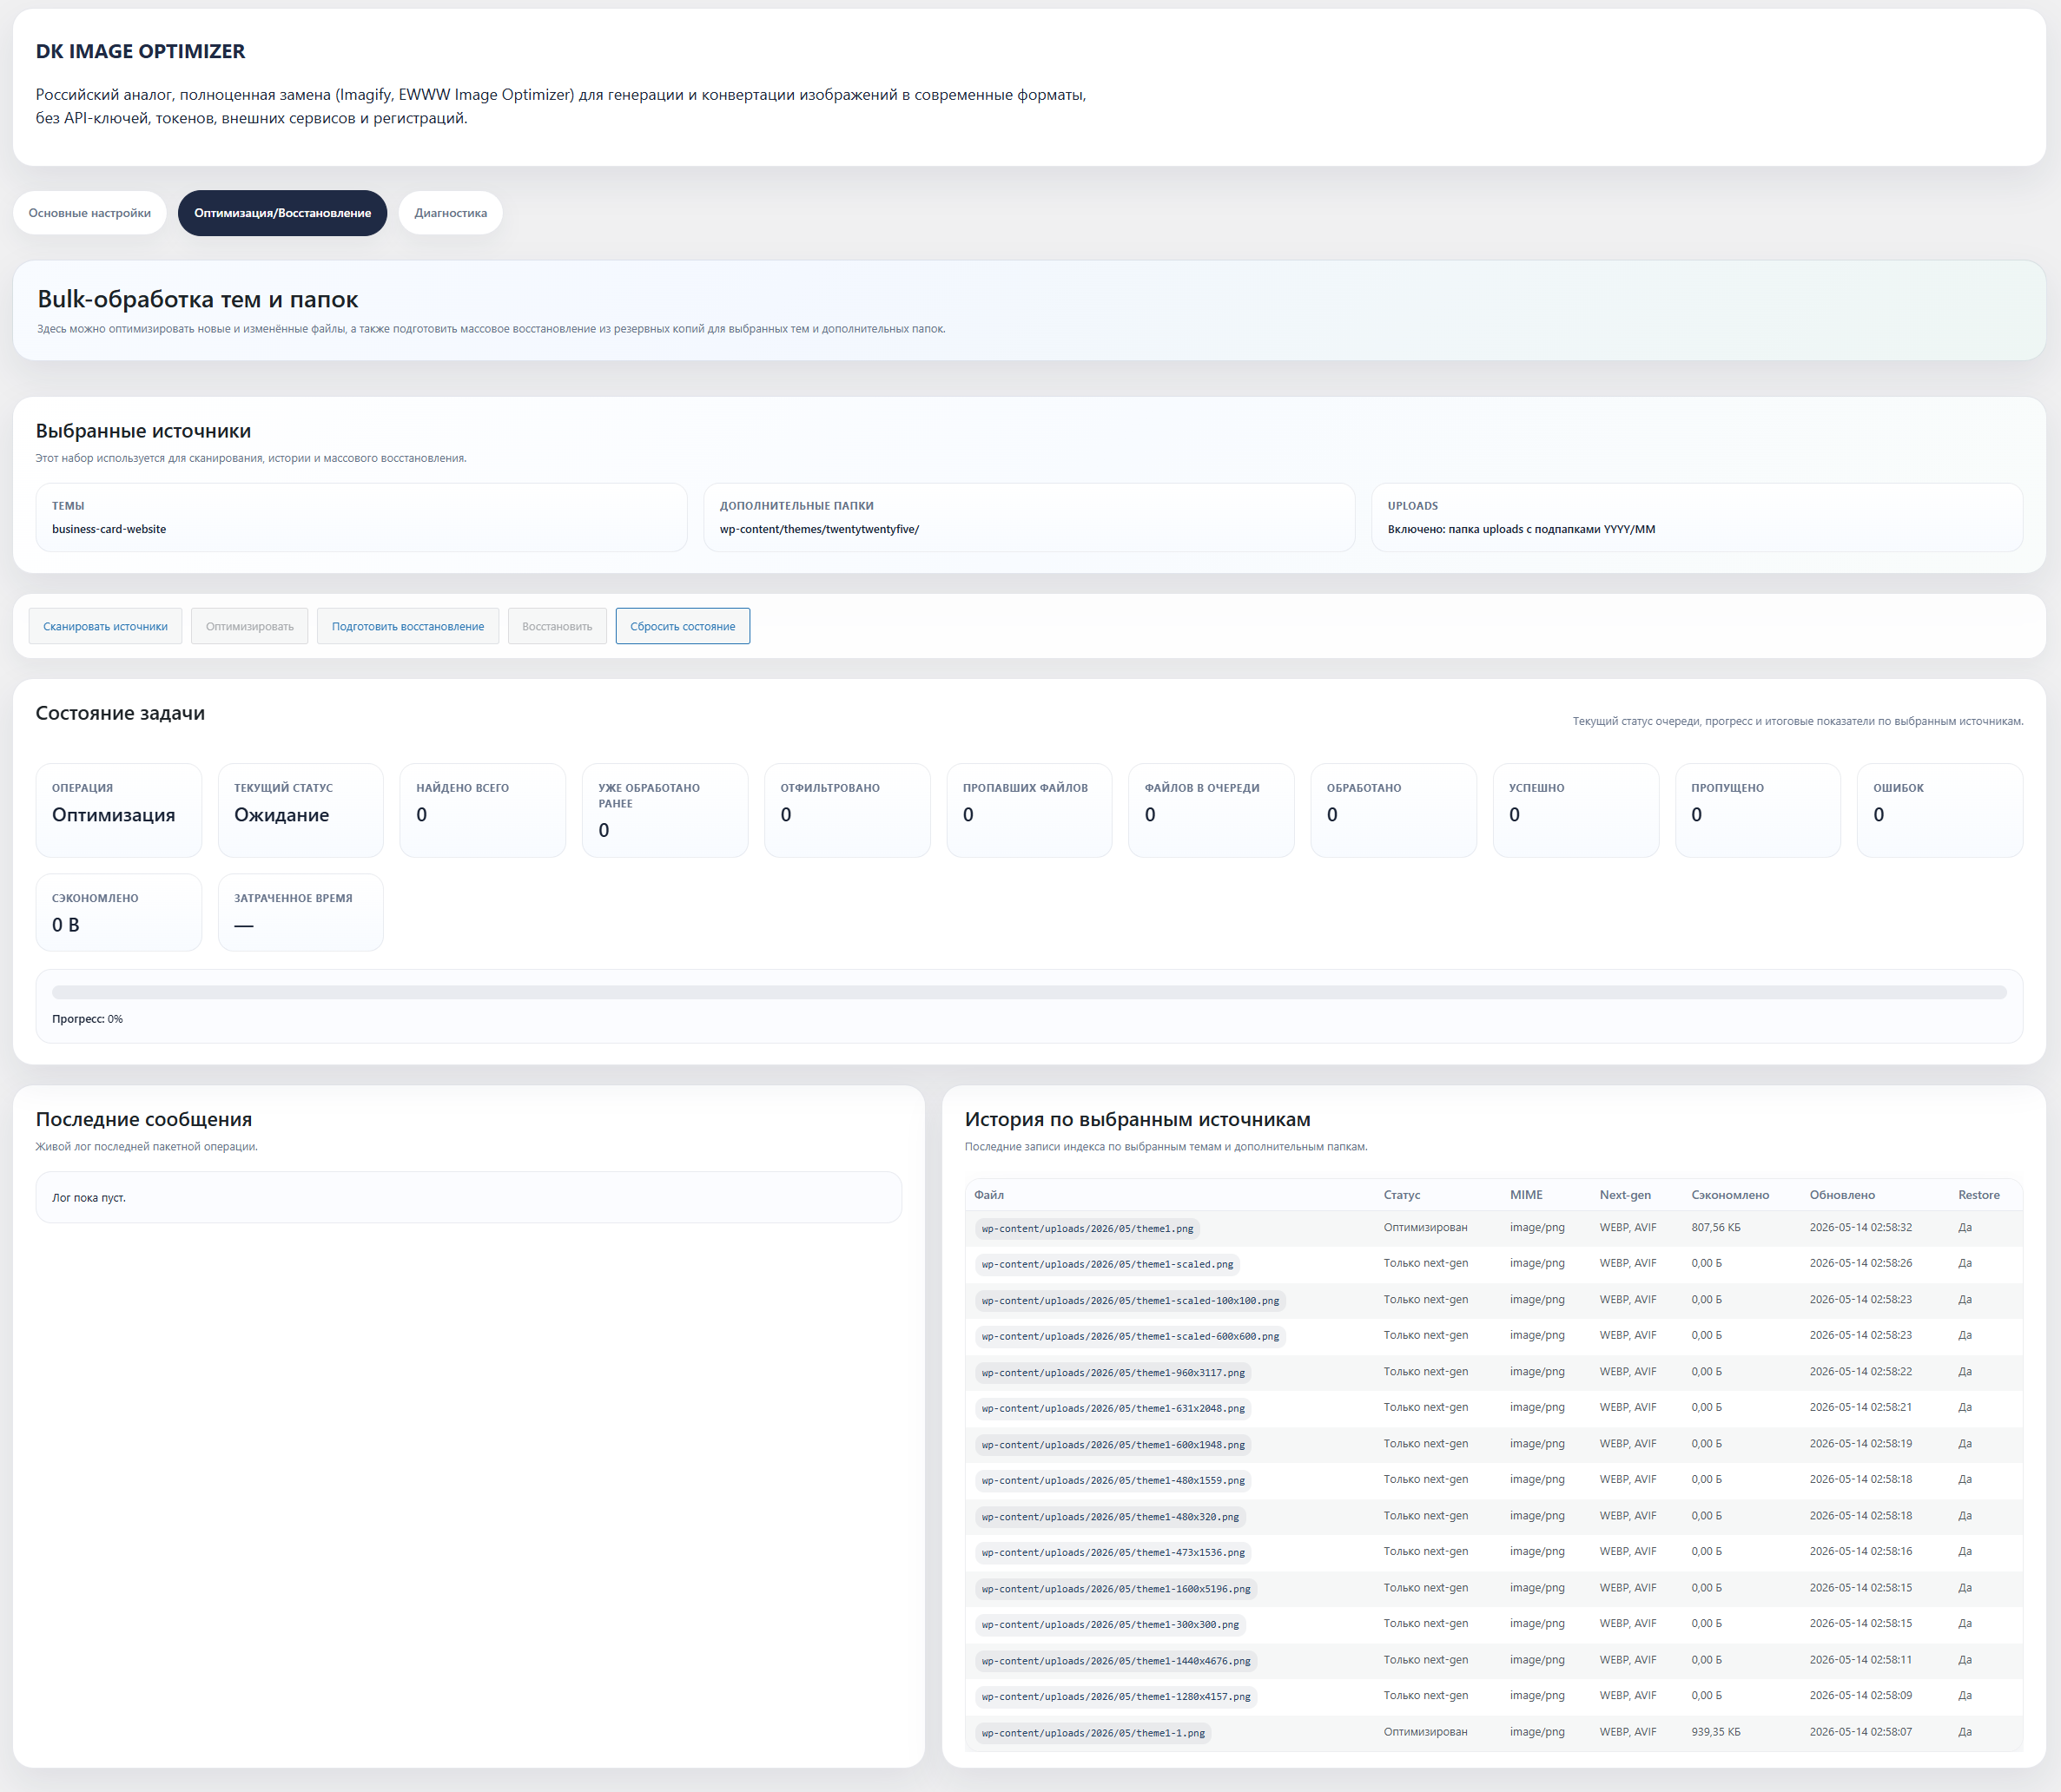Click the empty log message box

[468, 1197]
